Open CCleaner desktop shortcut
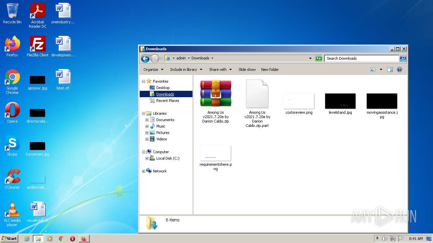433x243 pixels. tap(12, 179)
